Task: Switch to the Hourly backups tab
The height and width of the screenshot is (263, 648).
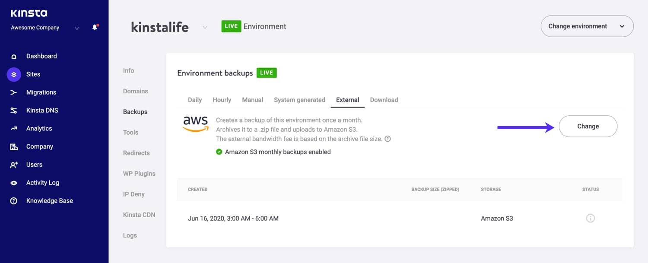Action: [222, 100]
